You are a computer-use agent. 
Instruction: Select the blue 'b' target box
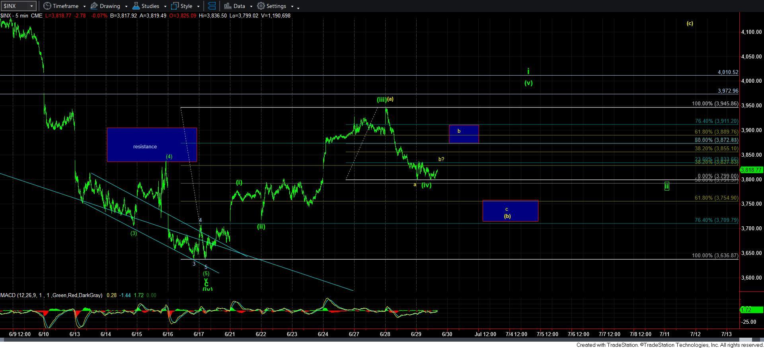(464, 134)
